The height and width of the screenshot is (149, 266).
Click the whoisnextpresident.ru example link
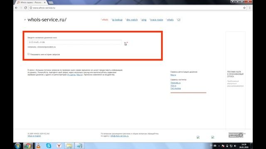46,47
